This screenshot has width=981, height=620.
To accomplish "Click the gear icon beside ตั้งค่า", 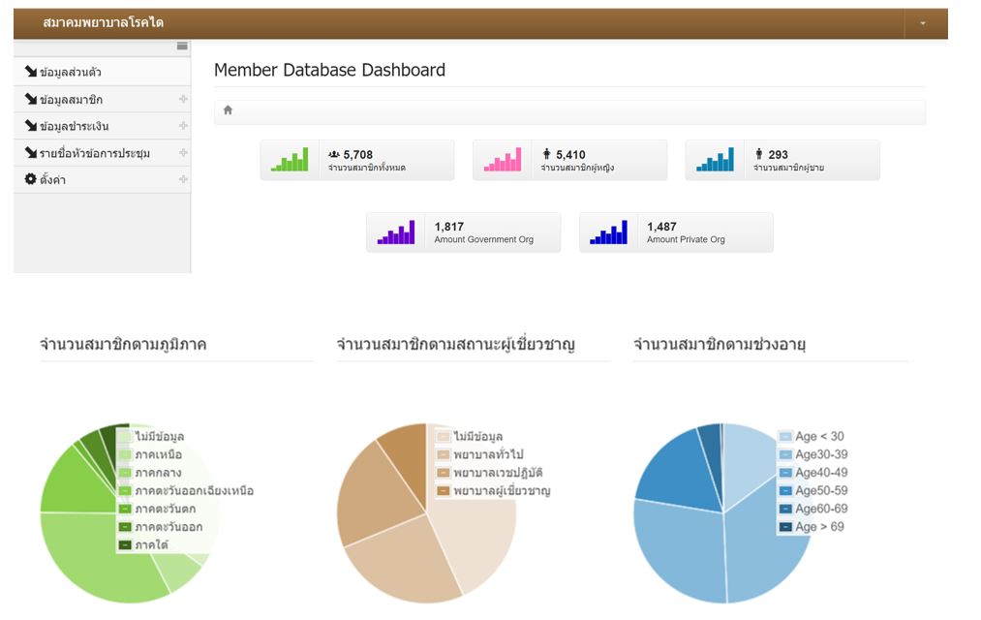I will (x=30, y=180).
